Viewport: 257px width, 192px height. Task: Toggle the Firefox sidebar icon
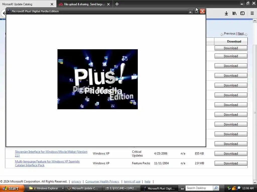242,13
